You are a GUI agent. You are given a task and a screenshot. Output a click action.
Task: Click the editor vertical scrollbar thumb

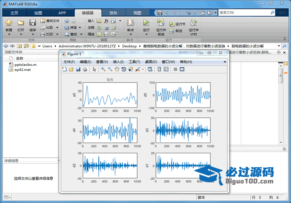pos(280,76)
